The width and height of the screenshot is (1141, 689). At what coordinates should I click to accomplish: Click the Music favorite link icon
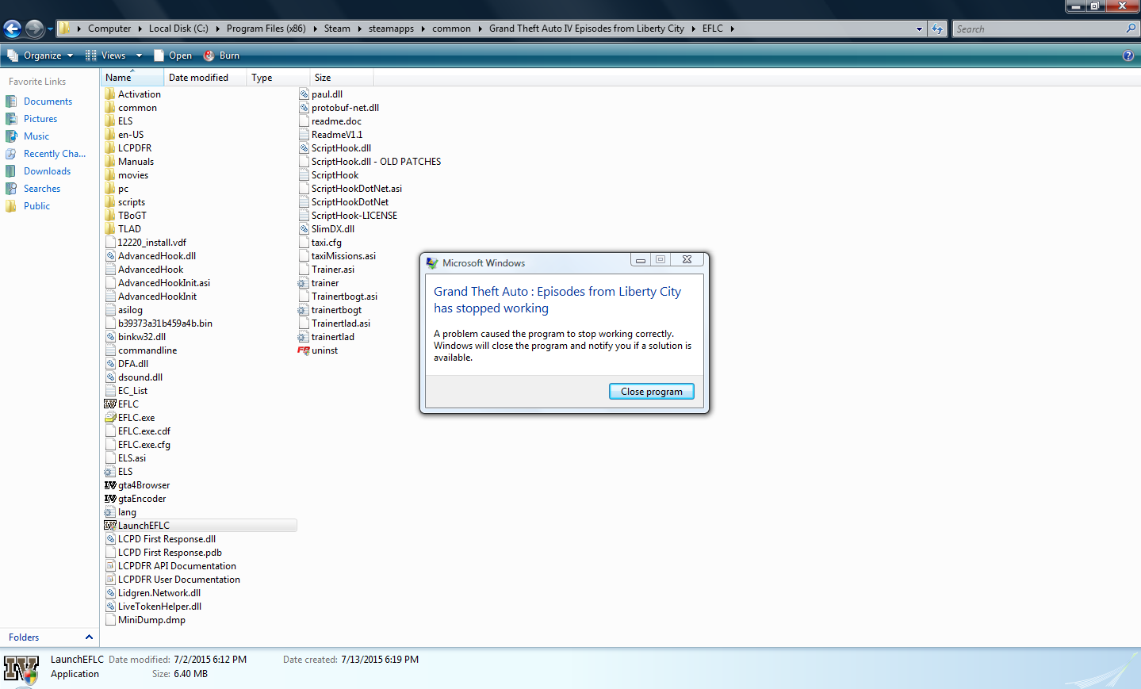[x=11, y=136]
